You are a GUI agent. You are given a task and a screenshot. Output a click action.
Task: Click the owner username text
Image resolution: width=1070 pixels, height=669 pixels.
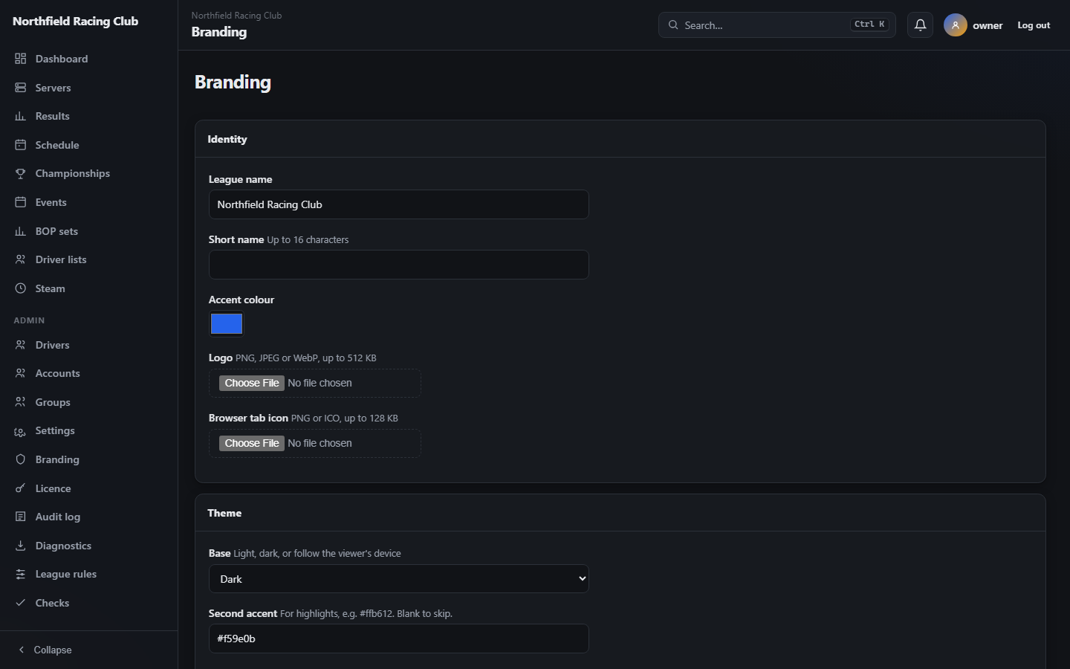[x=988, y=25]
